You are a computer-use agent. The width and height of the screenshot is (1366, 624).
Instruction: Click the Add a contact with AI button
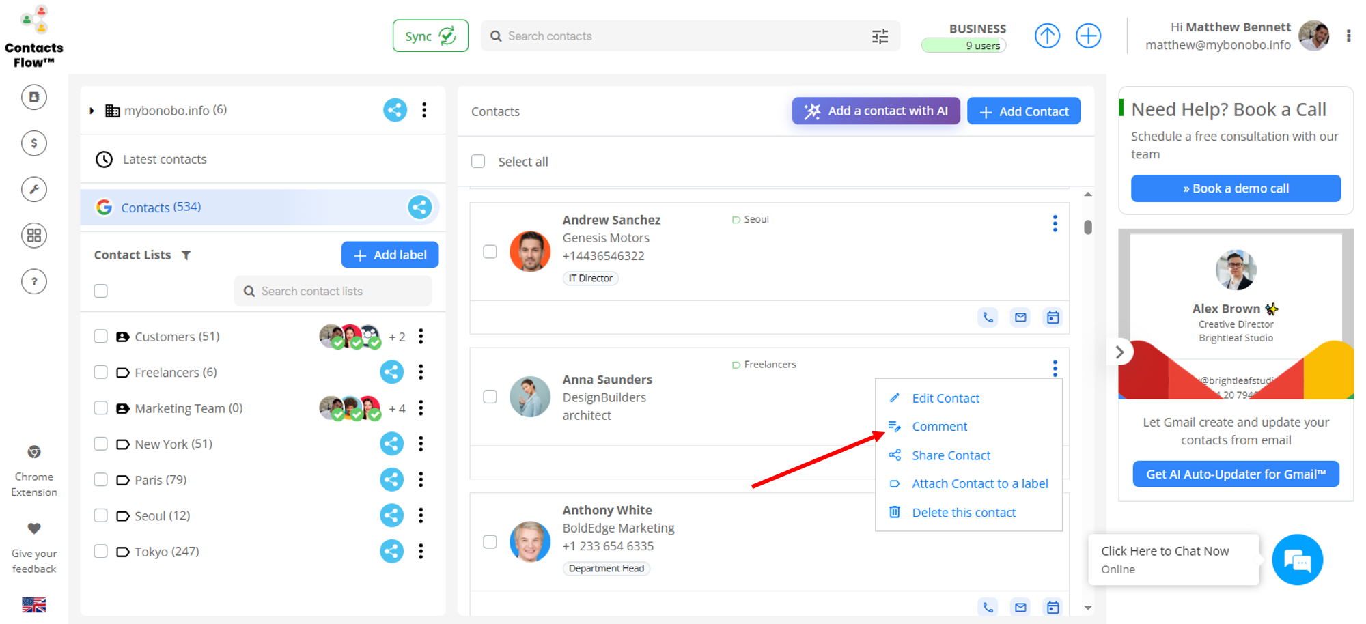click(x=876, y=111)
